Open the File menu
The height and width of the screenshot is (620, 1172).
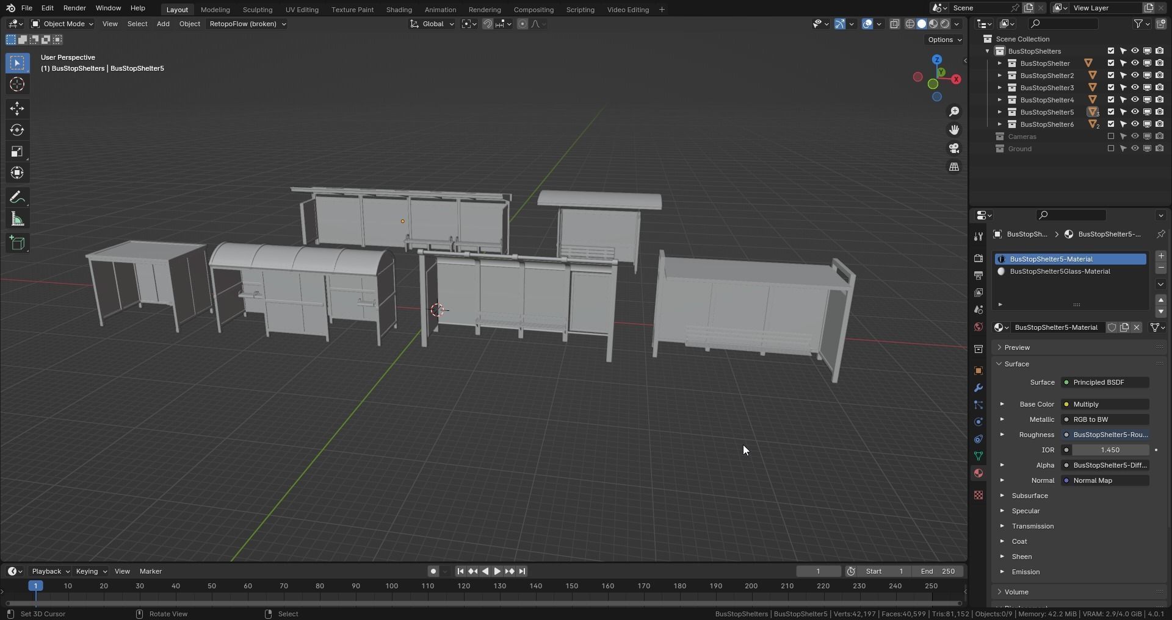[x=27, y=8]
